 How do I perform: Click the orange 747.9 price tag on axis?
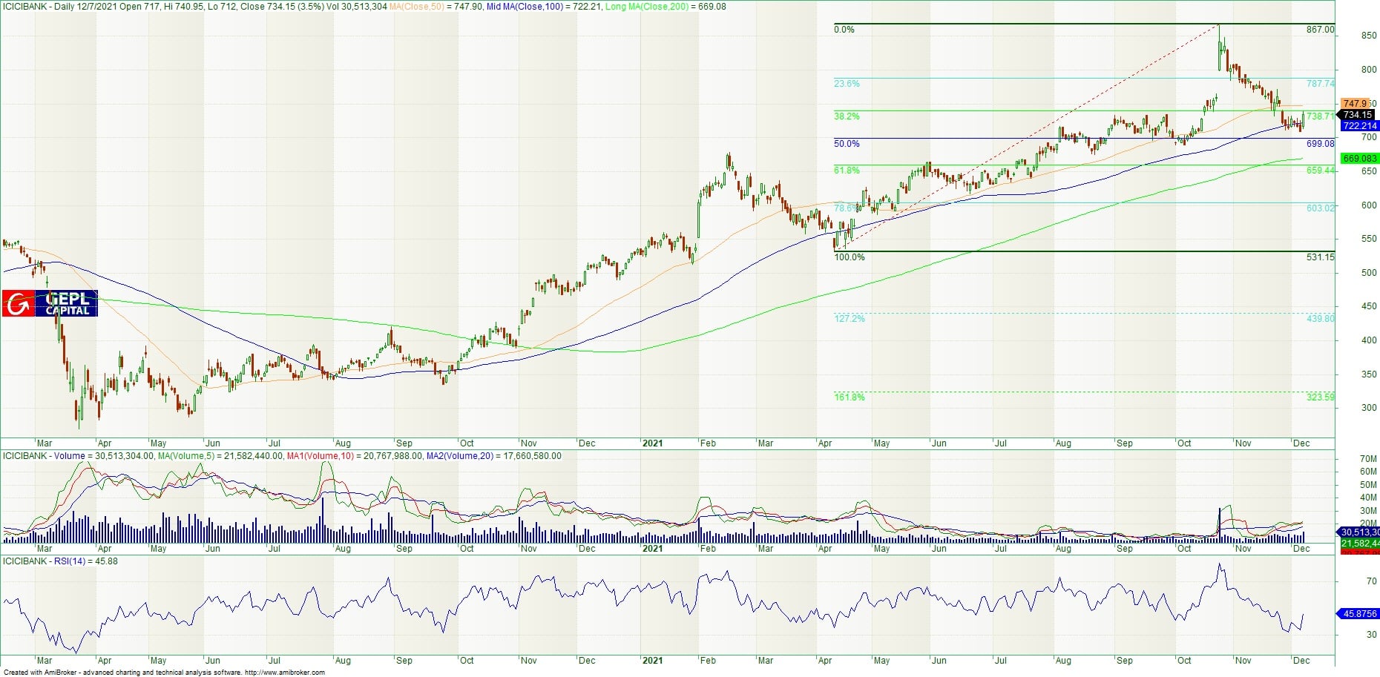click(1355, 104)
